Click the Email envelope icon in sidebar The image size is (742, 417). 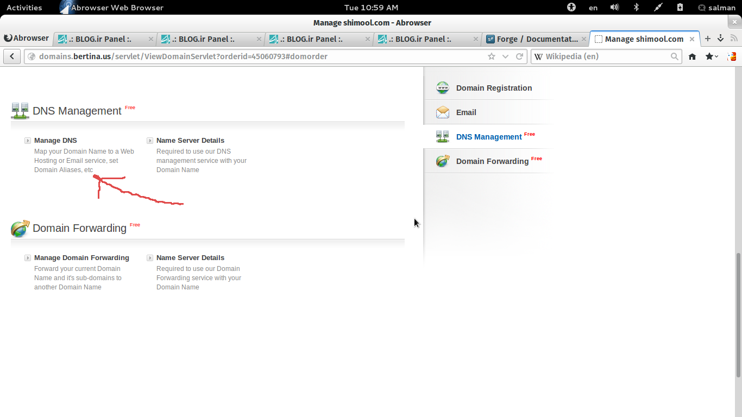pos(443,112)
